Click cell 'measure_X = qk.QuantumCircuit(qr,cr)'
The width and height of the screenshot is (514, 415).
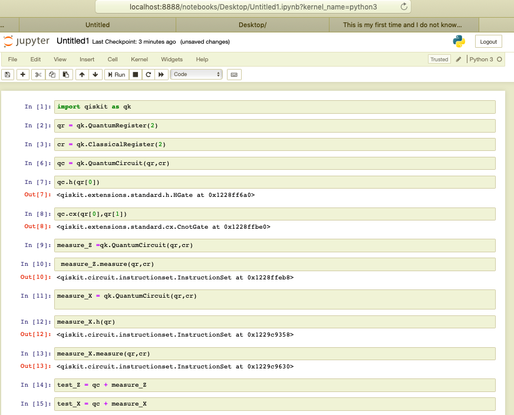[275, 299]
